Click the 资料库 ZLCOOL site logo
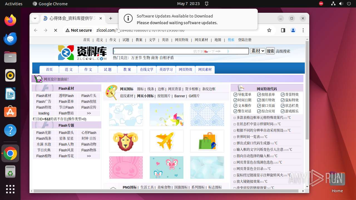This screenshot has width=356, height=200. pos(82,53)
